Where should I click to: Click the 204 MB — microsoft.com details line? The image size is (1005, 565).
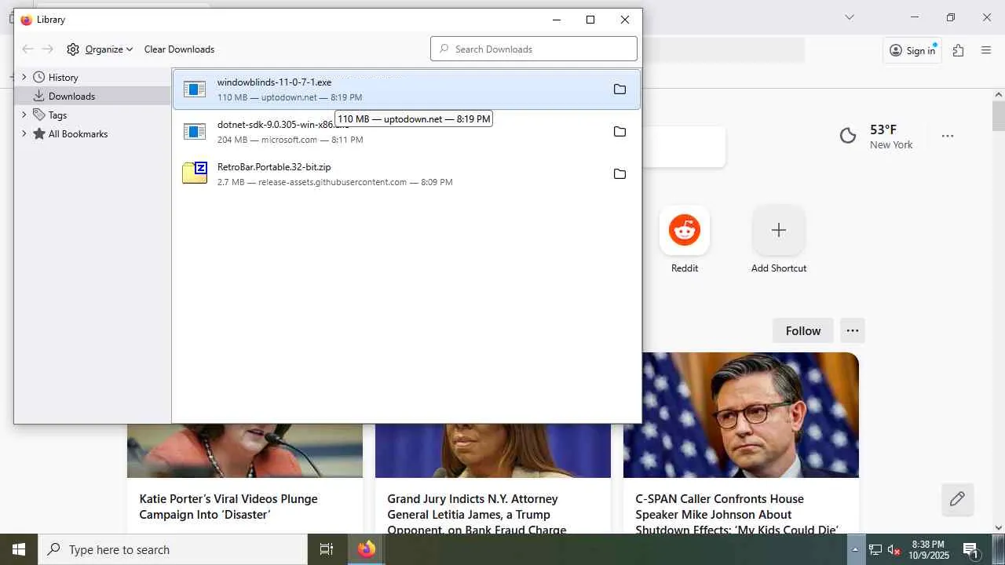coord(290,140)
